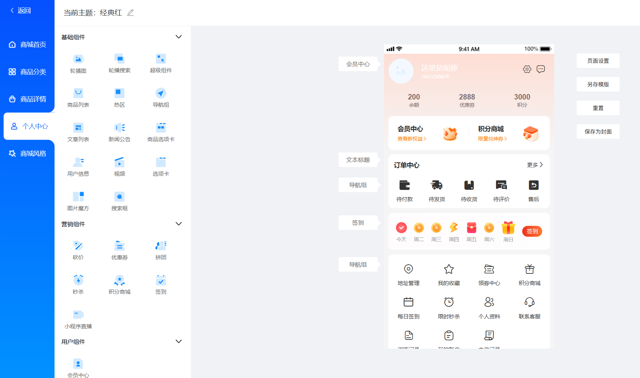Expand 更多 in the order center
640x378 pixels.
[535, 165]
